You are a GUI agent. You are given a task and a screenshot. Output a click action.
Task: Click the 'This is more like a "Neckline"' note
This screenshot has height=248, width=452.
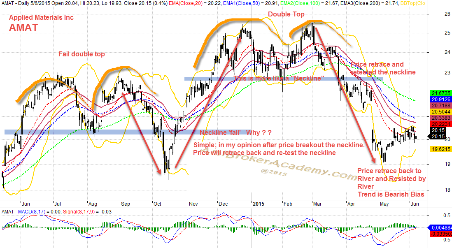pos(279,78)
